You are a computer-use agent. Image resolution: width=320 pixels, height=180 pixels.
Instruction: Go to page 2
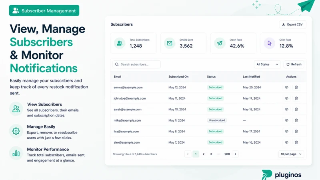click(204, 154)
